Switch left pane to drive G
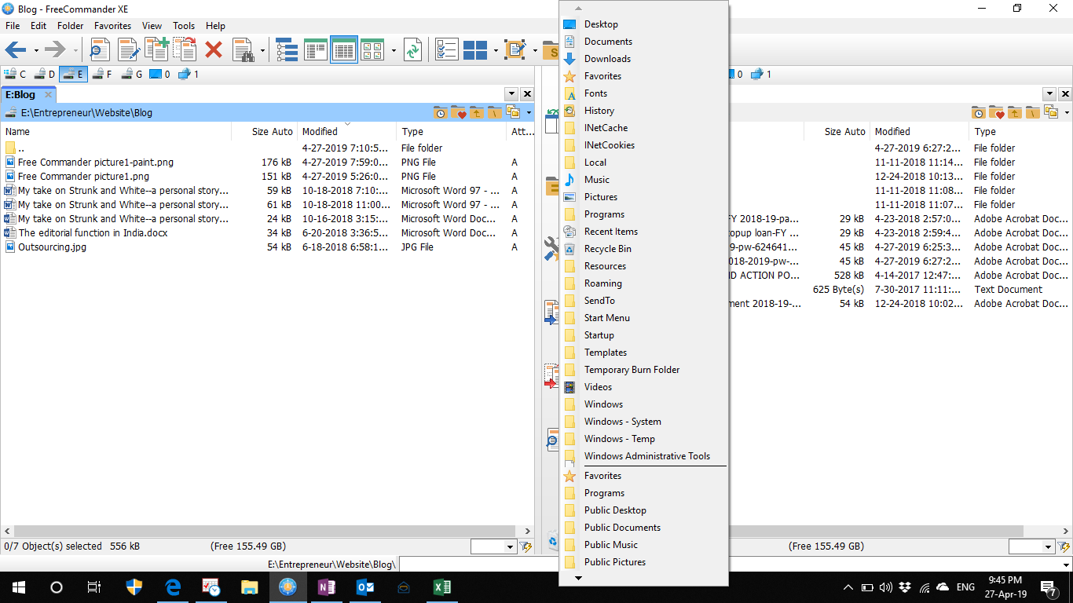Viewport: 1073px width, 603px height. (131, 75)
